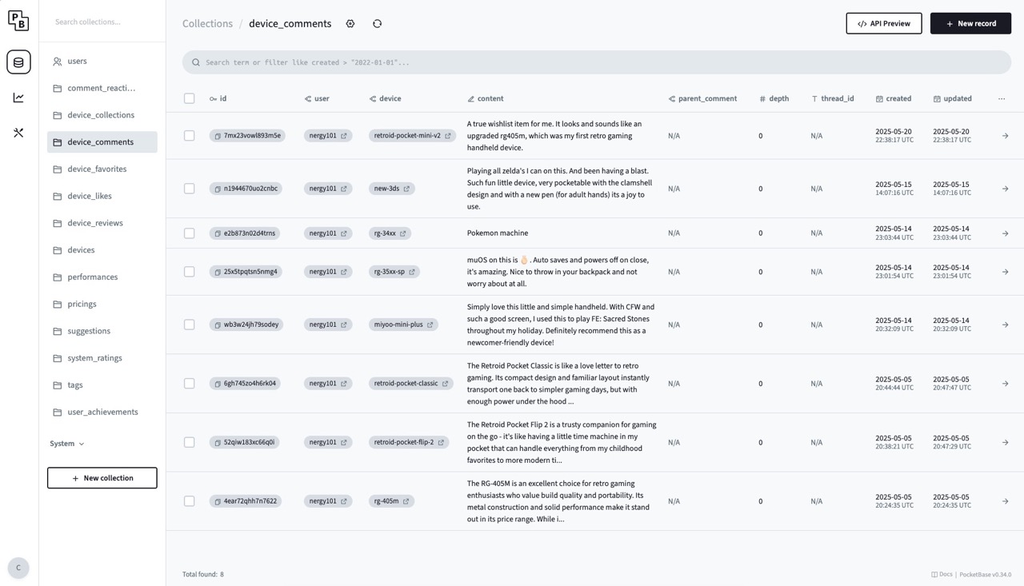Open nergy101 user via the external link icon

[344, 135]
